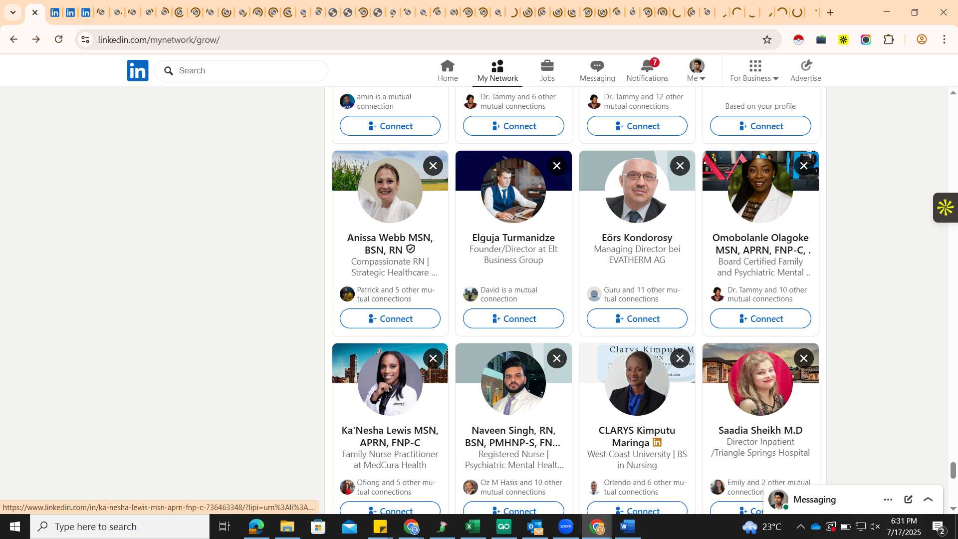Click the yellow asterisk side-panel extension

[x=945, y=208]
